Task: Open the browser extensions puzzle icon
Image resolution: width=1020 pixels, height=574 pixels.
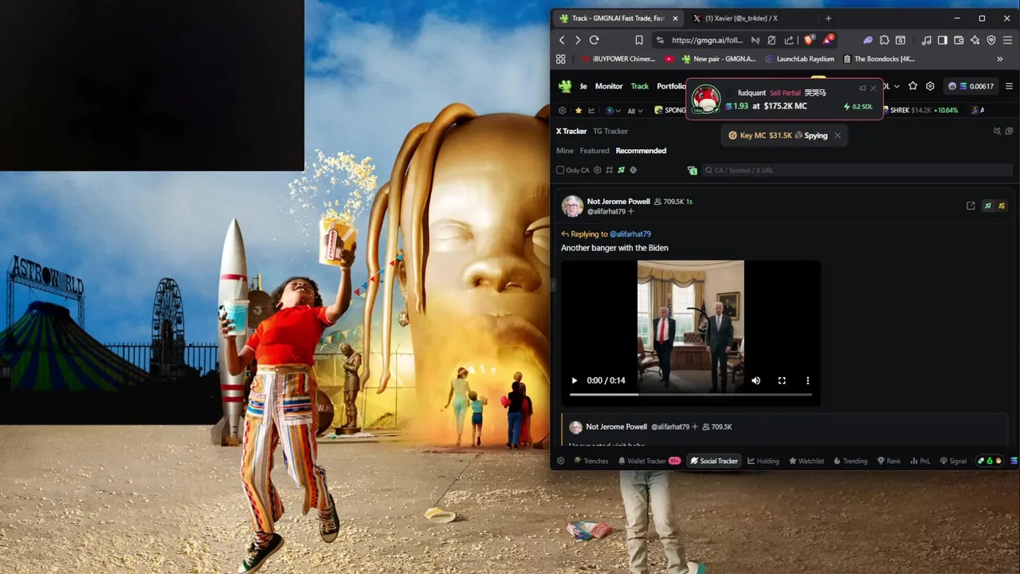Action: (884, 40)
